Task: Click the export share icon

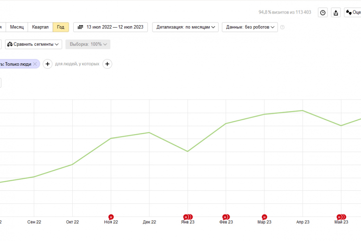Action: 336,13
